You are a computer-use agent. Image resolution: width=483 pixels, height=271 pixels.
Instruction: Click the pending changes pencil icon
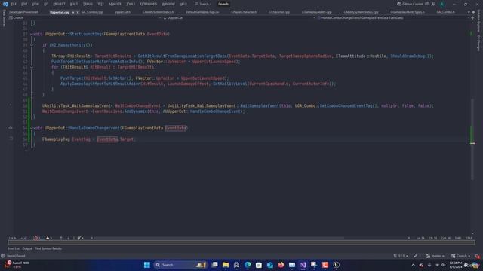[x=417, y=256]
